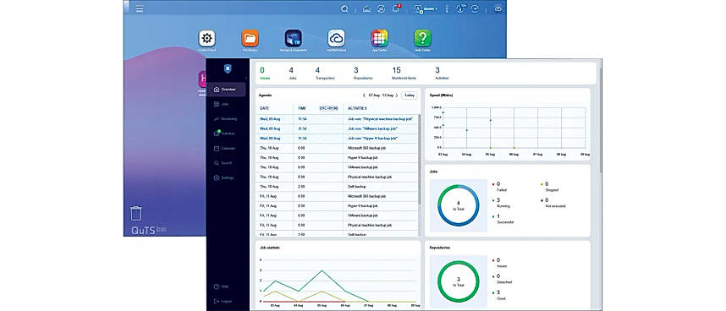The width and height of the screenshot is (726, 311).
Task: Click the Running jobs count legend
Action: (503, 203)
